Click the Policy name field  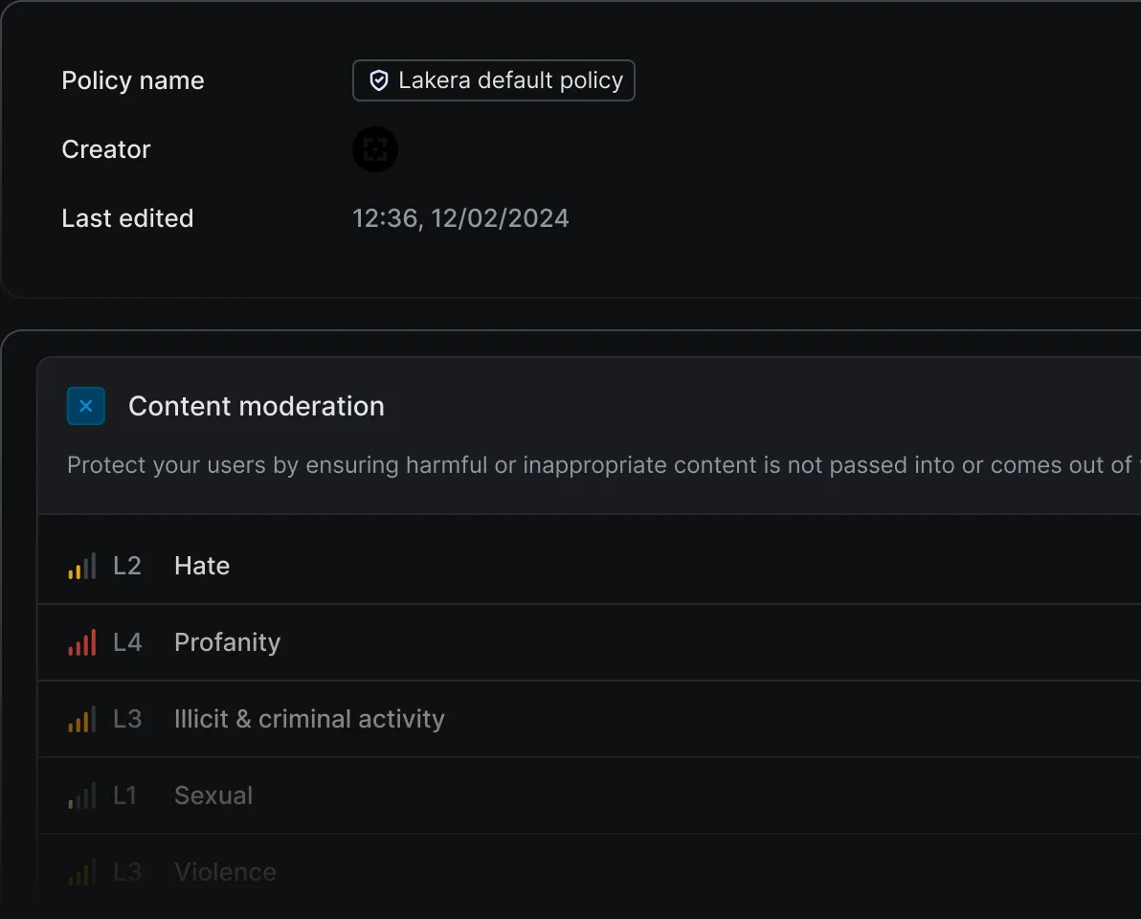(133, 80)
